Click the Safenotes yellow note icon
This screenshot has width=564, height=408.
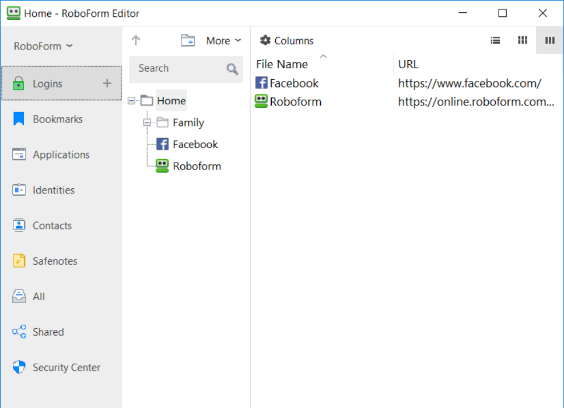pos(19,261)
